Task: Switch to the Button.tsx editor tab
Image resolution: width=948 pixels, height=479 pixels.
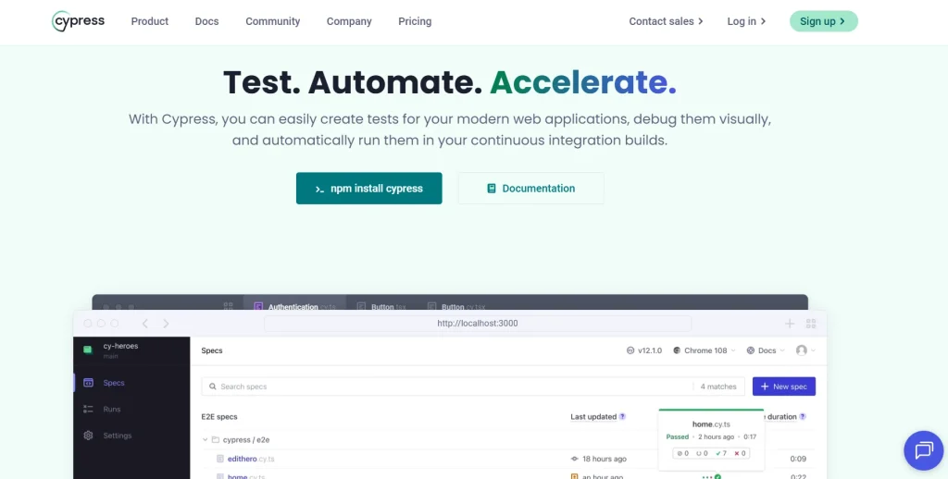Action: 380,306
